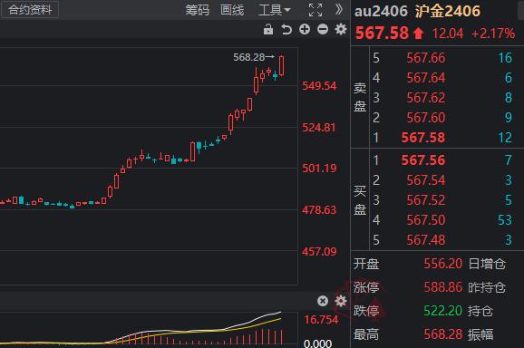Click bid volume 53

point(505,220)
